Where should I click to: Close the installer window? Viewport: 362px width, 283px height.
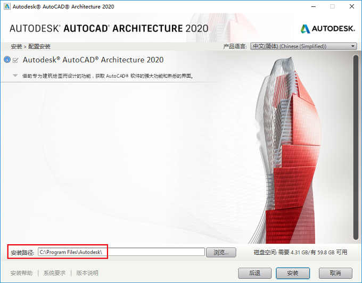pos(351,6)
